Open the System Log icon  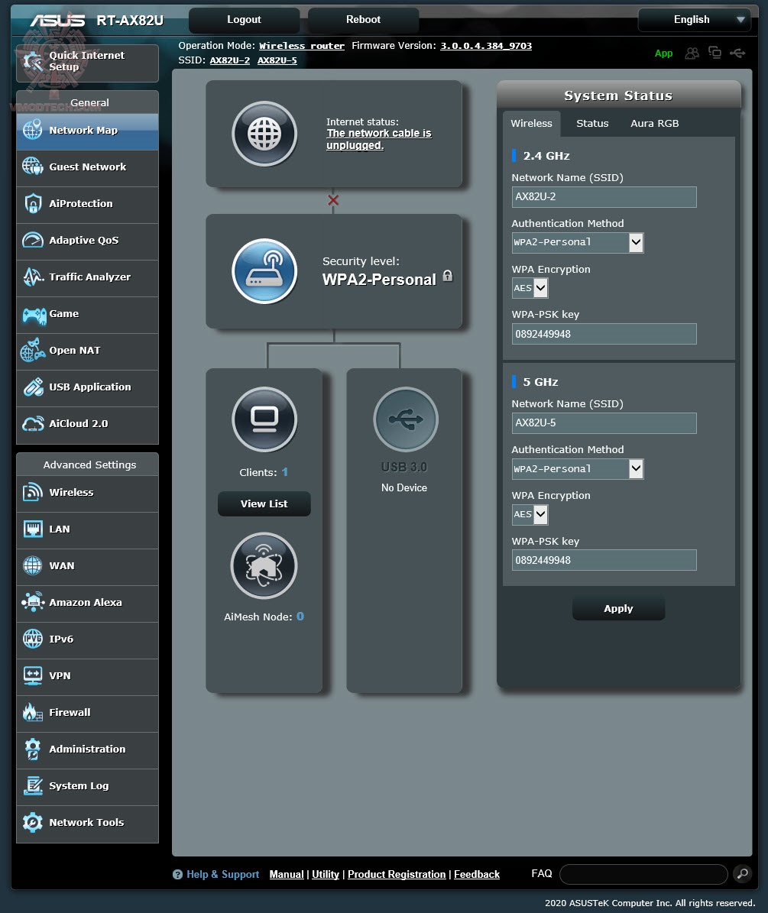tap(33, 785)
